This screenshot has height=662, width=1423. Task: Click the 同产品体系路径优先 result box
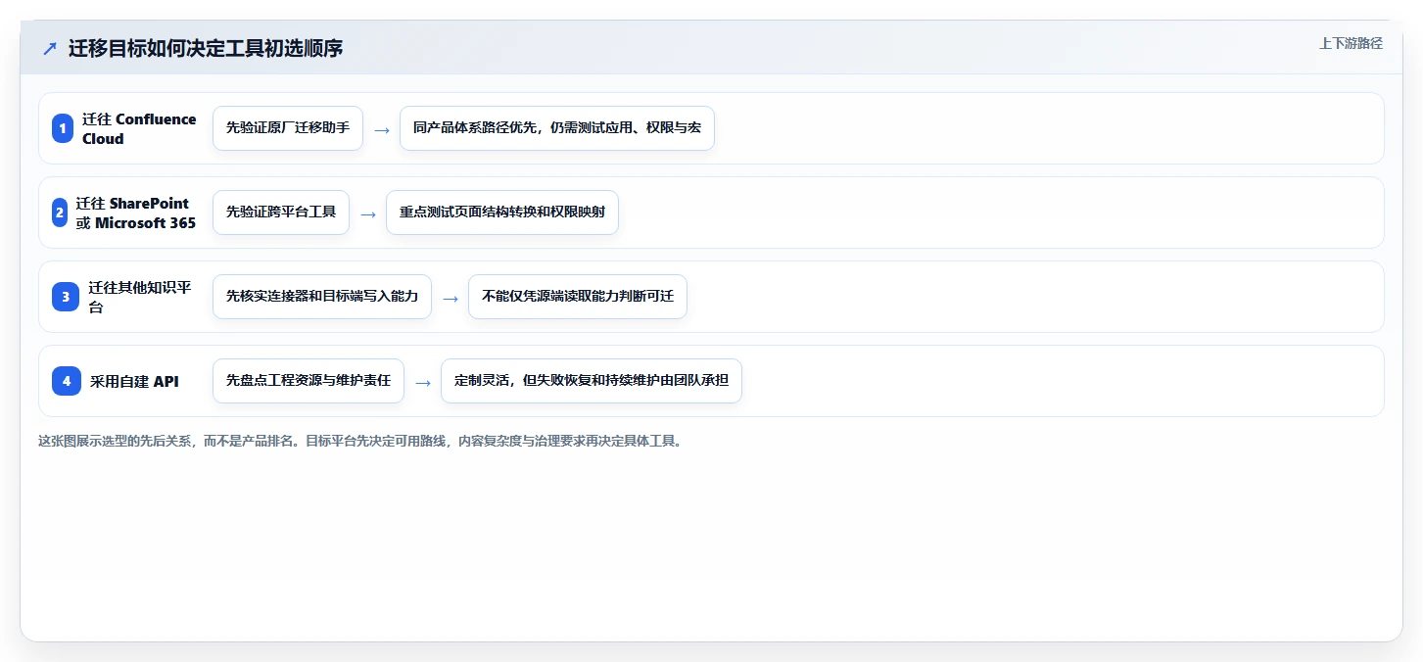click(x=557, y=128)
